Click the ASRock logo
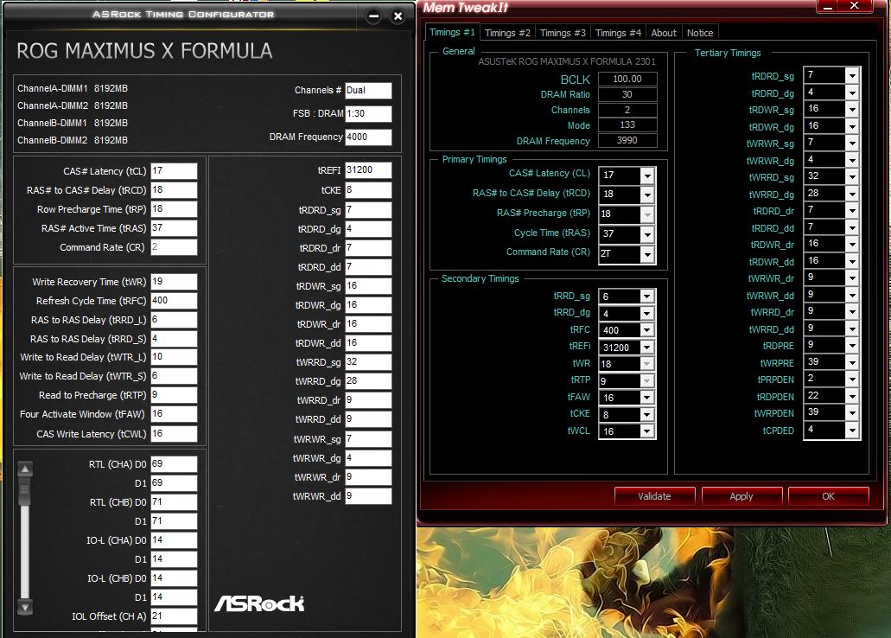The width and height of the screenshot is (891, 638). click(x=259, y=604)
